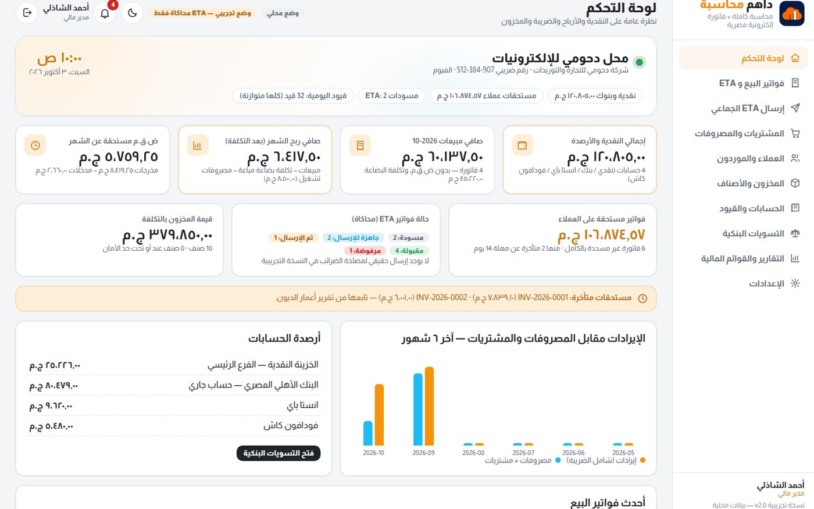Click green status dot beside محل دحومي
The image size is (814, 509).
click(640, 62)
